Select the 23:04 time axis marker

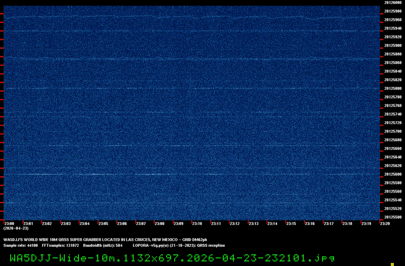pyautogui.click(x=85, y=223)
